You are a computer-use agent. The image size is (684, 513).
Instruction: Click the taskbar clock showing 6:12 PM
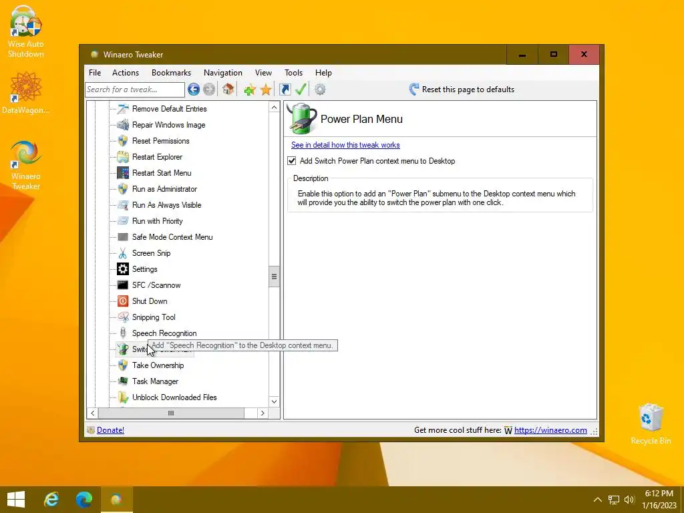coord(659,500)
